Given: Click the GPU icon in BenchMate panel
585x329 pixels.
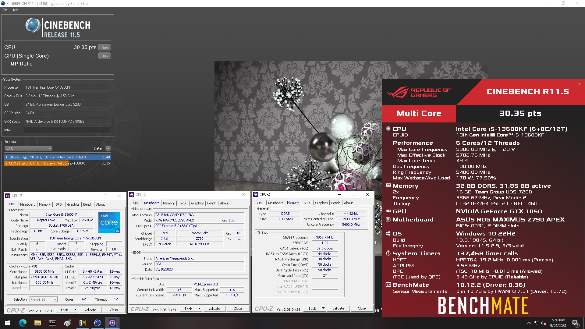Looking at the screenshot, I should 388,211.
